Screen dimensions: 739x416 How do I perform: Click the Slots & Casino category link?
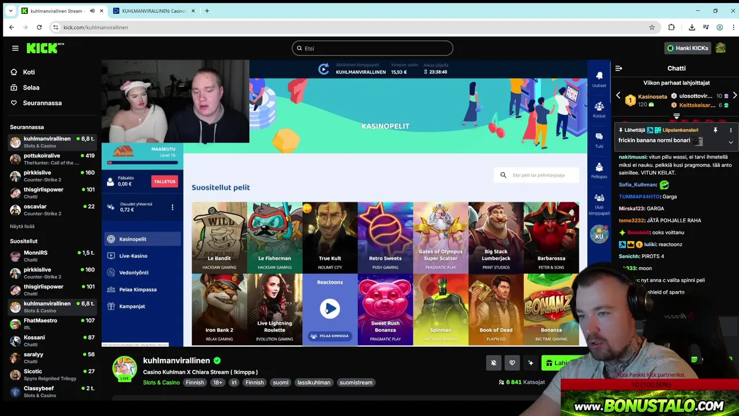[162, 382]
